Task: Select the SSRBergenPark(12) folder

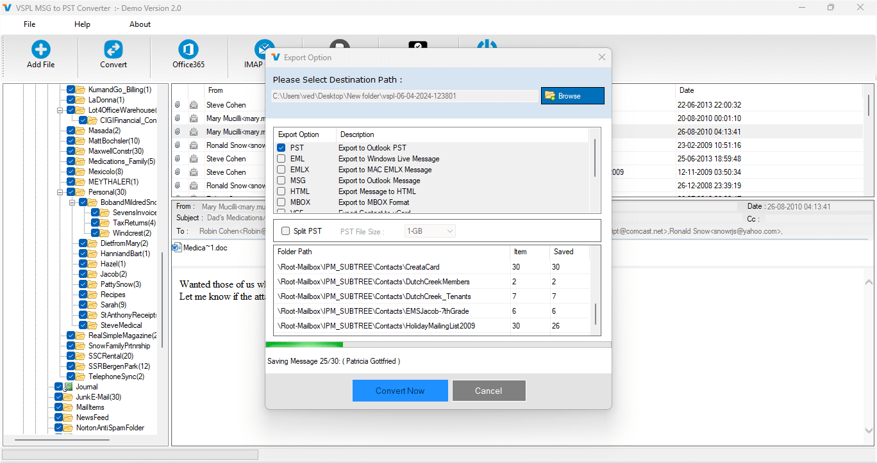Action: pos(119,366)
